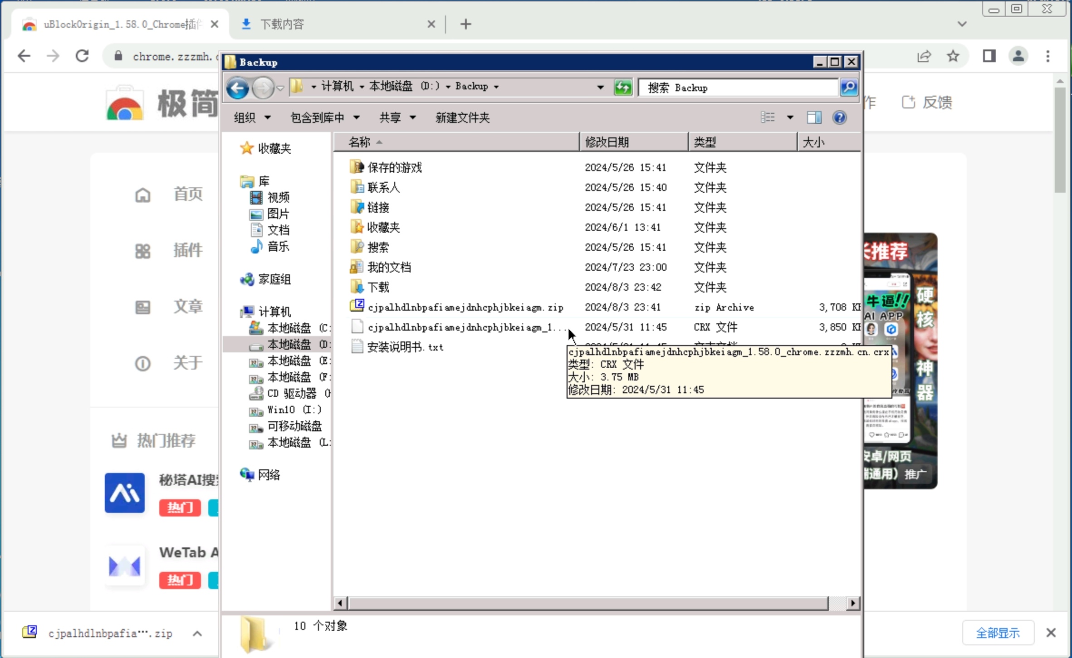1072x658 pixels.
Task: Click horizontal scrollbar right arrow
Action: [x=853, y=603]
